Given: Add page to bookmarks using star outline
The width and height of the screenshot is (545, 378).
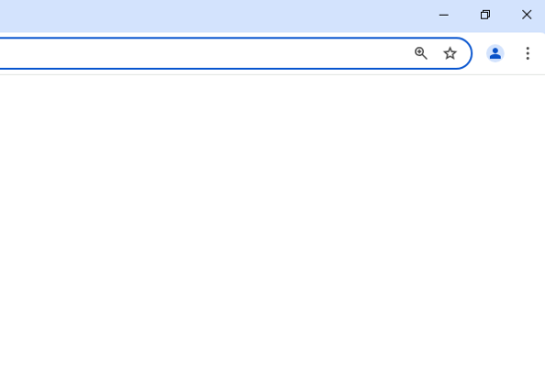Looking at the screenshot, I should pos(450,53).
